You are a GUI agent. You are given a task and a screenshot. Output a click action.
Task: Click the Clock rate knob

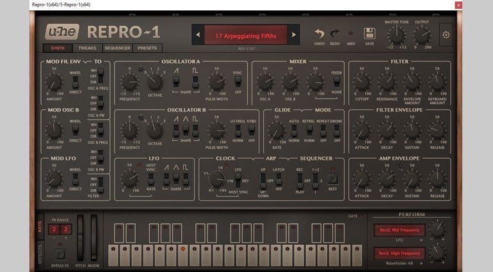(217, 179)
